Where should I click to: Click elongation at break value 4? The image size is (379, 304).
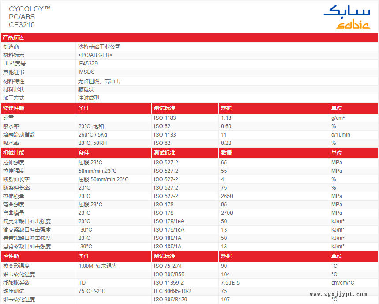223,179
